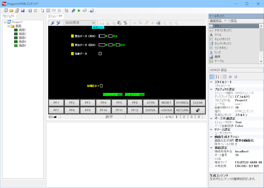Viewport: 264px width, 188px height.
Task: Connect emulator with the blue lightning icon
Action: [x=53, y=23]
